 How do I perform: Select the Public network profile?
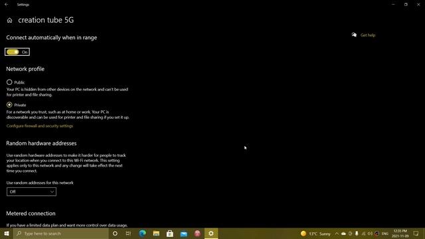point(9,82)
